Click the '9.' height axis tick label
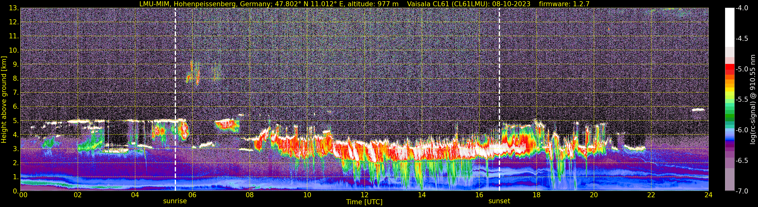The width and height of the screenshot is (758, 207). click(16, 64)
